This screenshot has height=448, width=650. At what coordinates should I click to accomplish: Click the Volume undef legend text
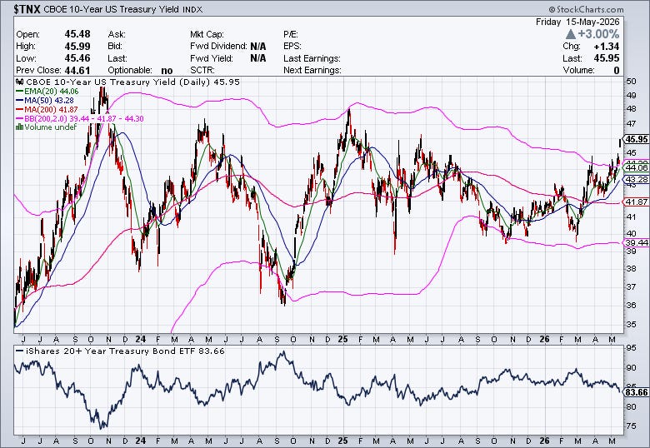[x=51, y=127]
